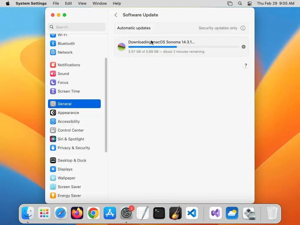Screen dimensions: 300x225
Task: Click the Automatic updates label
Action: click(x=134, y=28)
